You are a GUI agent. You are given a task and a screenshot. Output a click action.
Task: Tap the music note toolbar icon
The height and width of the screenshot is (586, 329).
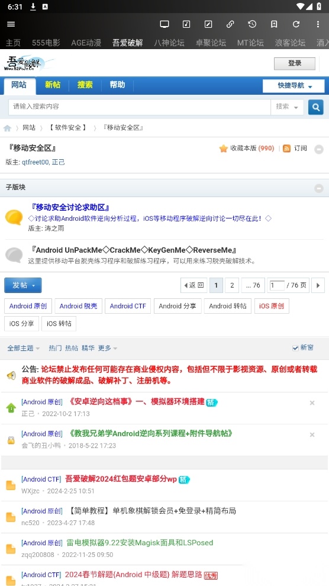point(186,24)
